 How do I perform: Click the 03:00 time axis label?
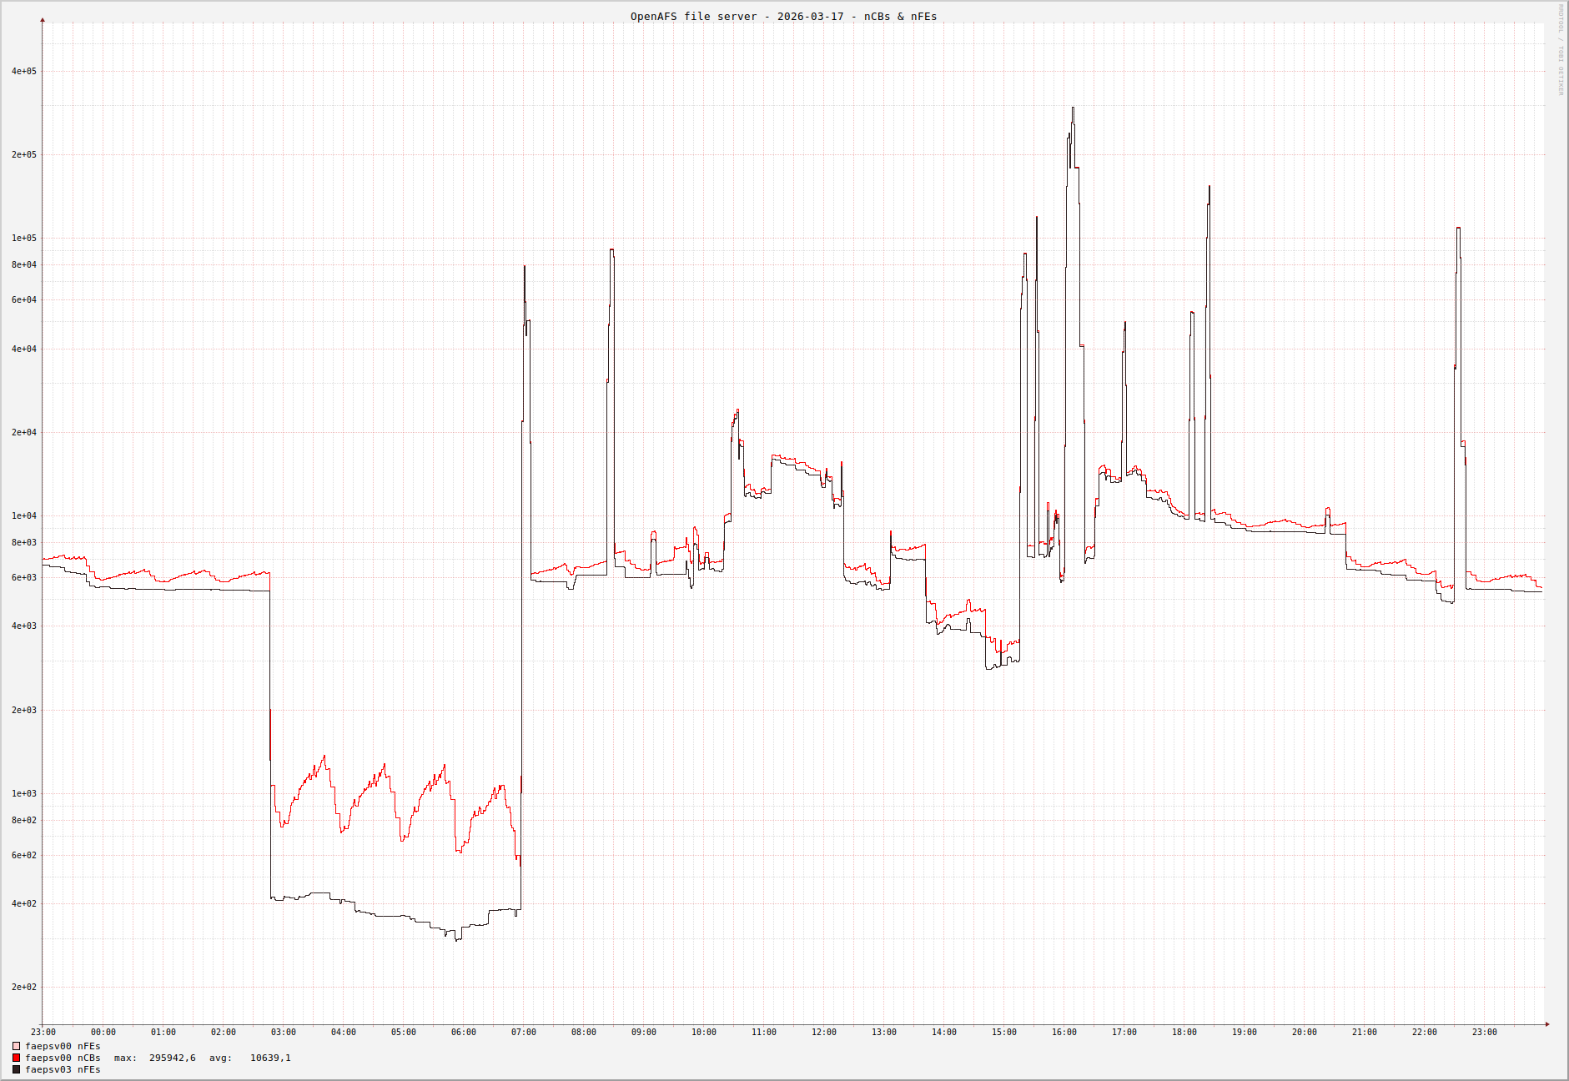[284, 1032]
